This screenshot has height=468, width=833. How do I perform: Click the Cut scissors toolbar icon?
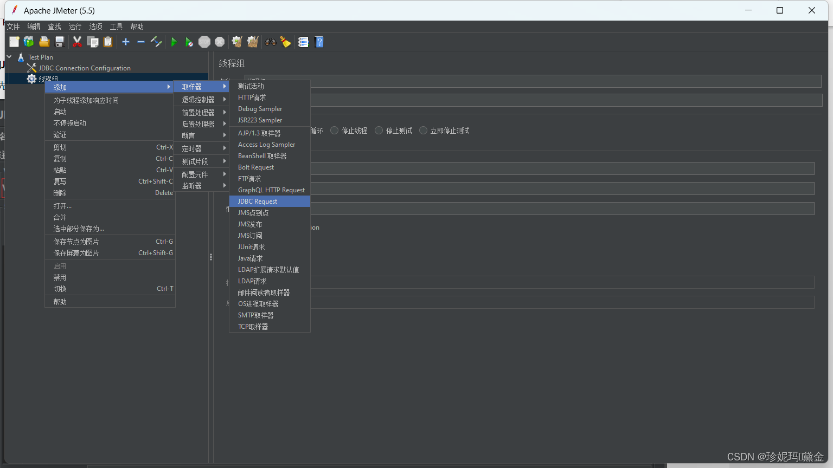point(78,42)
